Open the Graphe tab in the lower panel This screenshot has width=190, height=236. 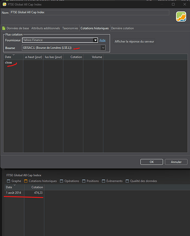point(16,181)
